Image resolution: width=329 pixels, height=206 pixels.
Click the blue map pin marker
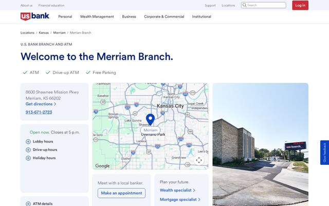[150, 119]
